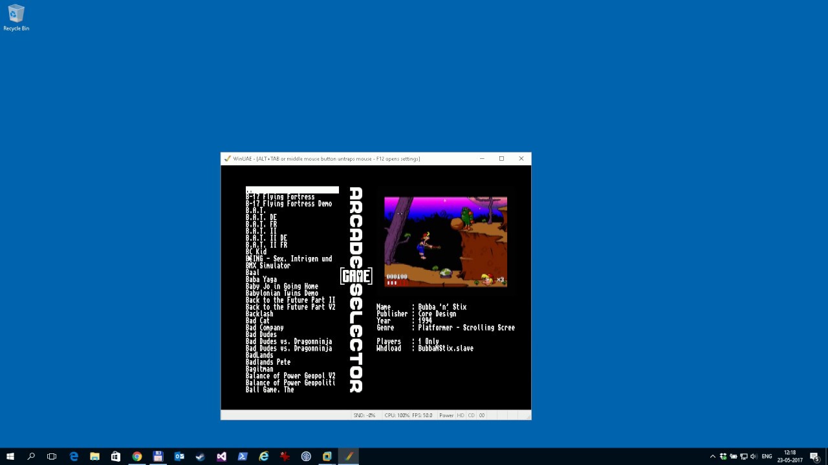Viewport: 828px width, 465px height.
Task: Open Task View on the taskbar
Action: click(52, 457)
